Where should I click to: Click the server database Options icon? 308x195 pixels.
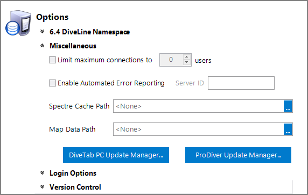click(x=18, y=23)
